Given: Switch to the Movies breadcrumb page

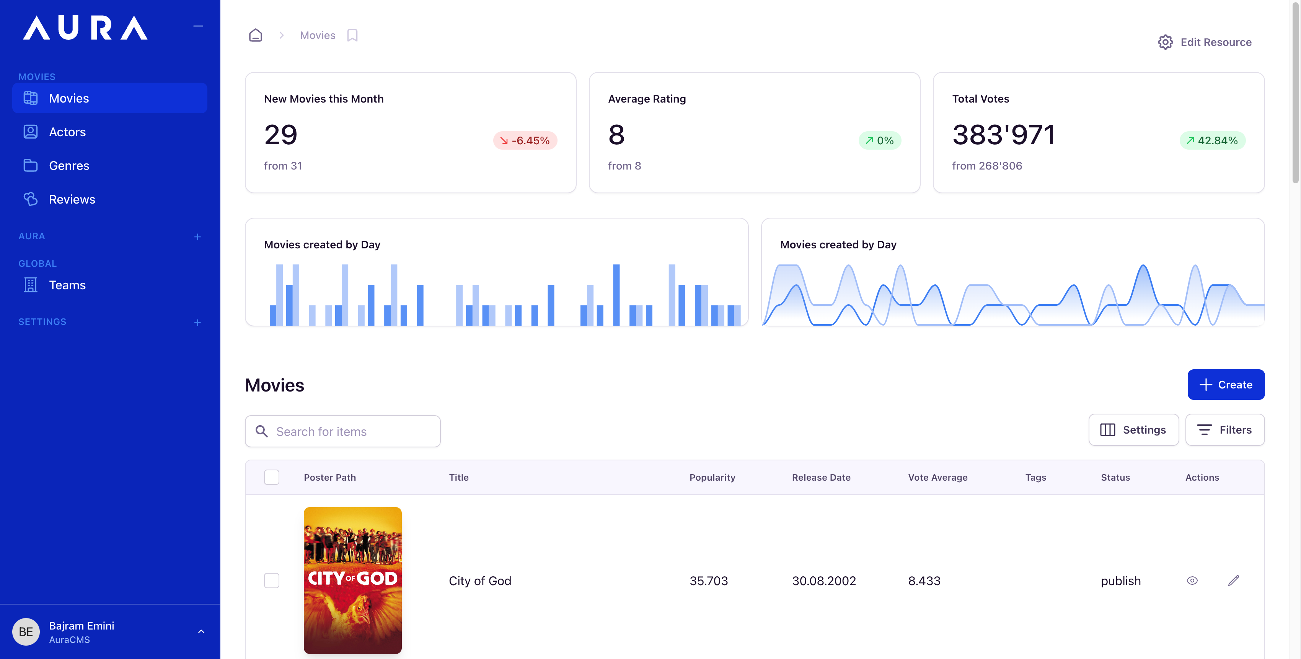Looking at the screenshot, I should coord(317,35).
